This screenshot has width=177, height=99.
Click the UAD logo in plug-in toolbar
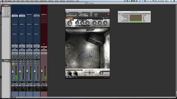(x=67, y=77)
